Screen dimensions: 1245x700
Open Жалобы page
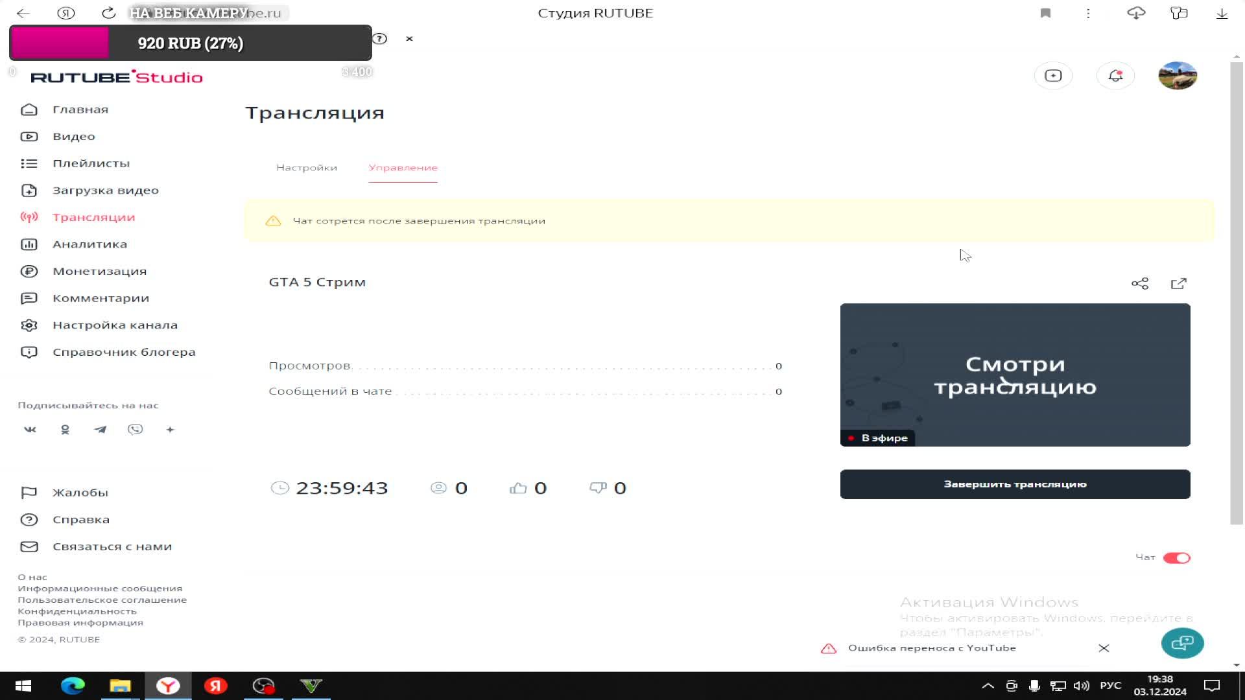point(65,493)
